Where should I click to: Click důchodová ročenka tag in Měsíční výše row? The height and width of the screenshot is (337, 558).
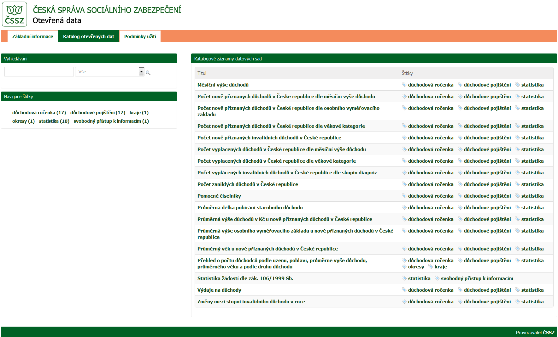(431, 85)
